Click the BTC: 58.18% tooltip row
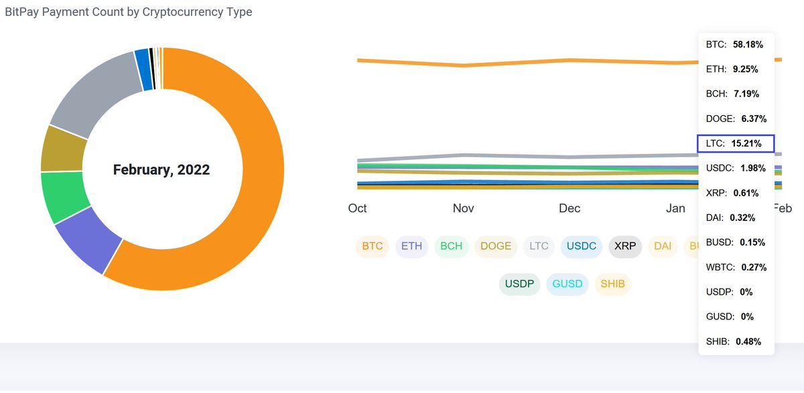The image size is (804, 393). click(x=735, y=44)
